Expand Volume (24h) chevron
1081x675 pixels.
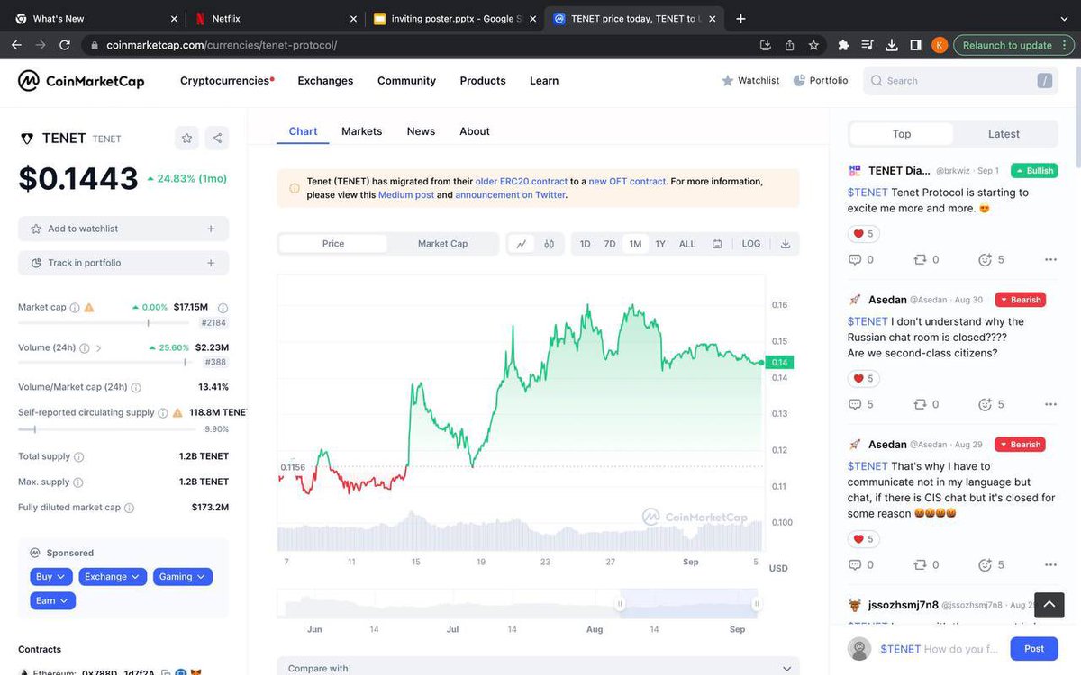pyautogui.click(x=98, y=348)
